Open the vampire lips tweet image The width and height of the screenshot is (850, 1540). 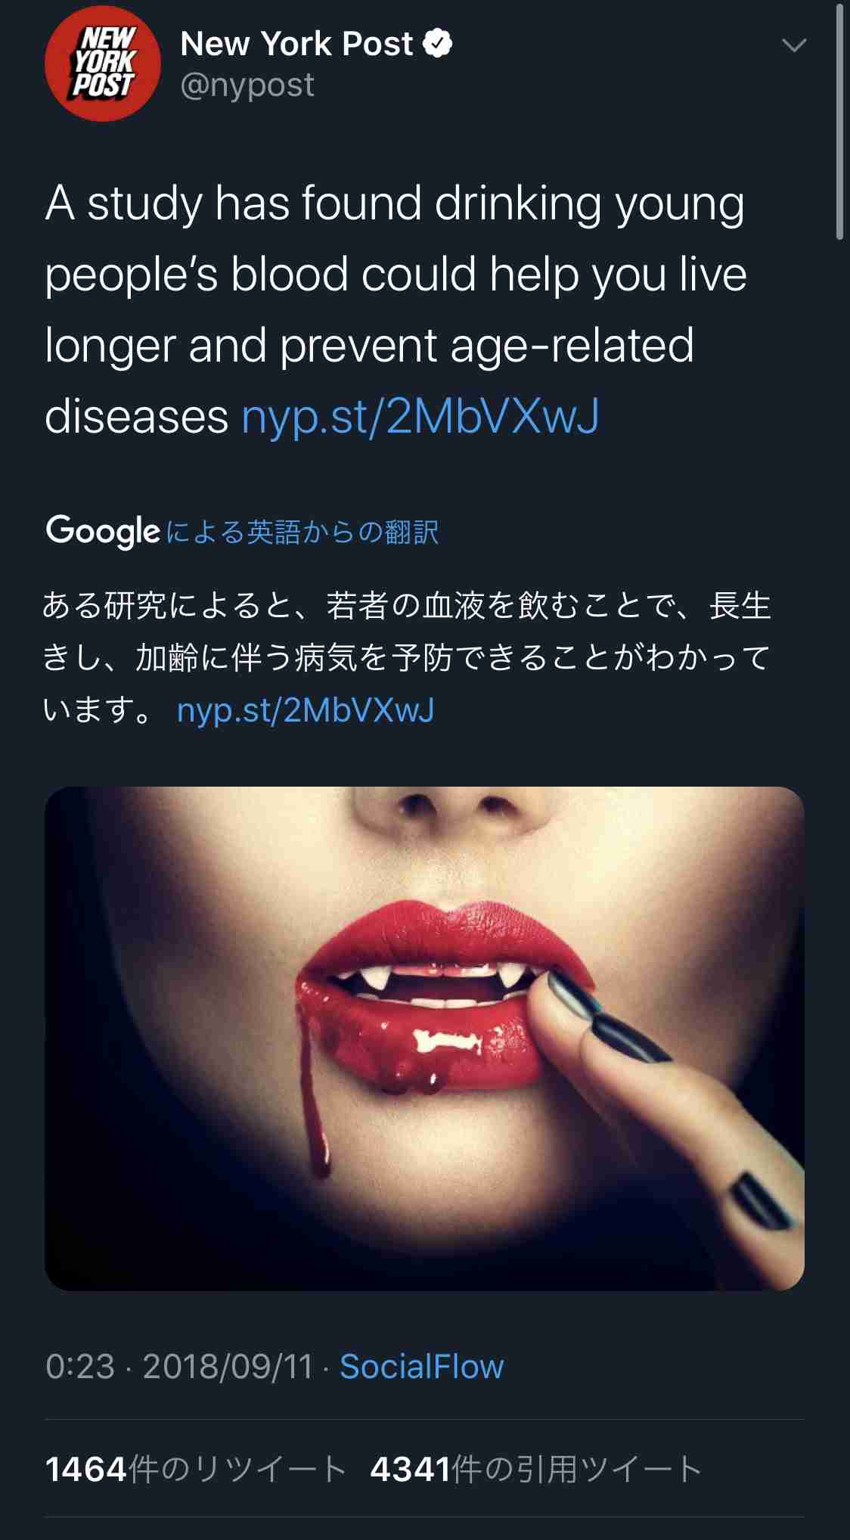424,1039
